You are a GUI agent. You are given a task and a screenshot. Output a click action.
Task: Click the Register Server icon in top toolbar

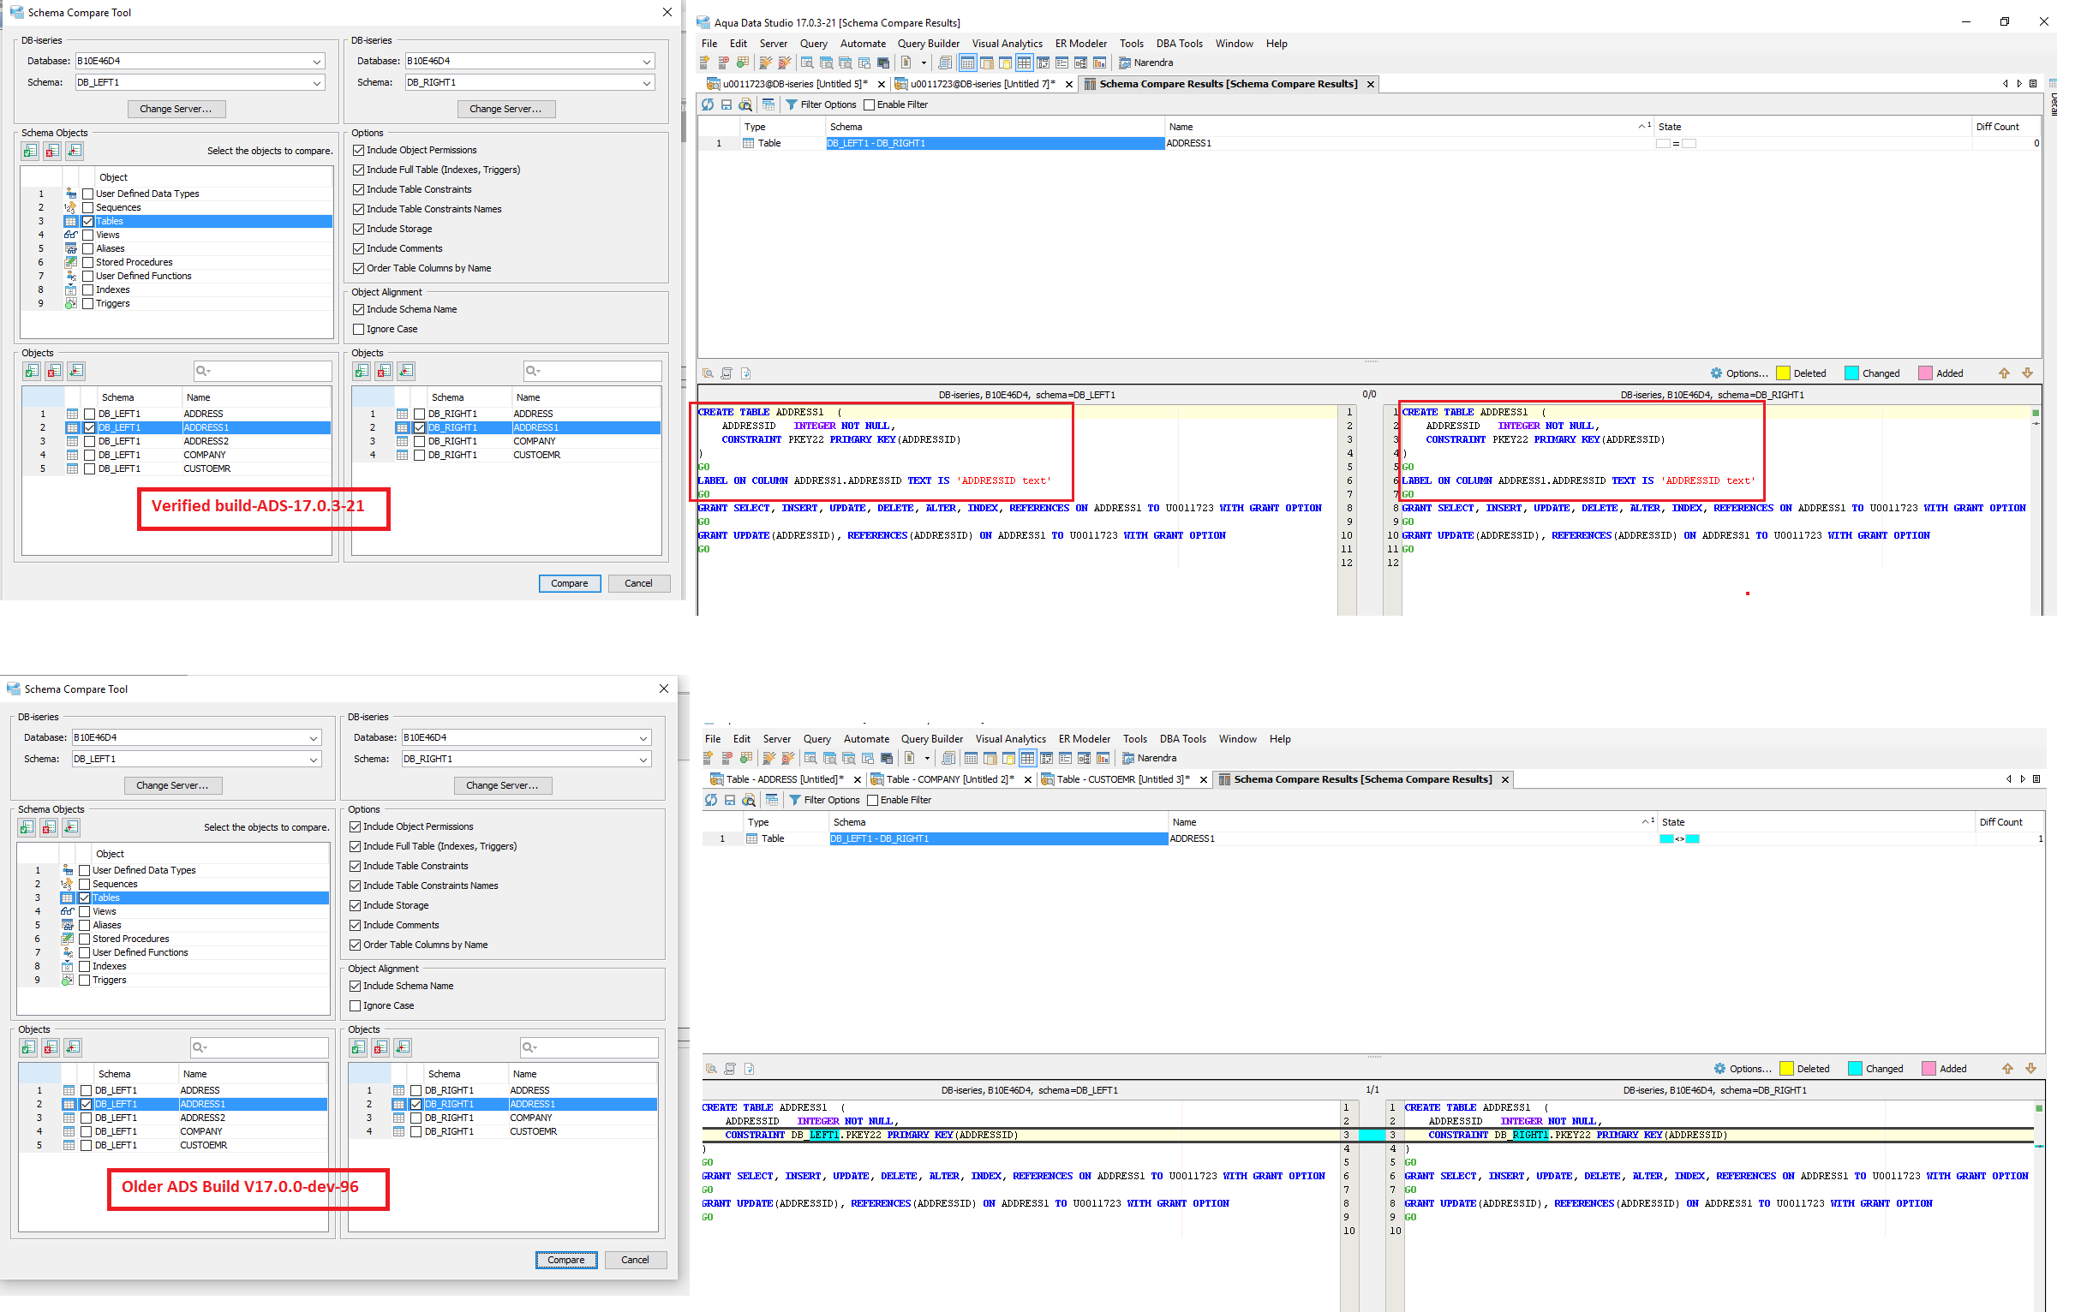(704, 63)
